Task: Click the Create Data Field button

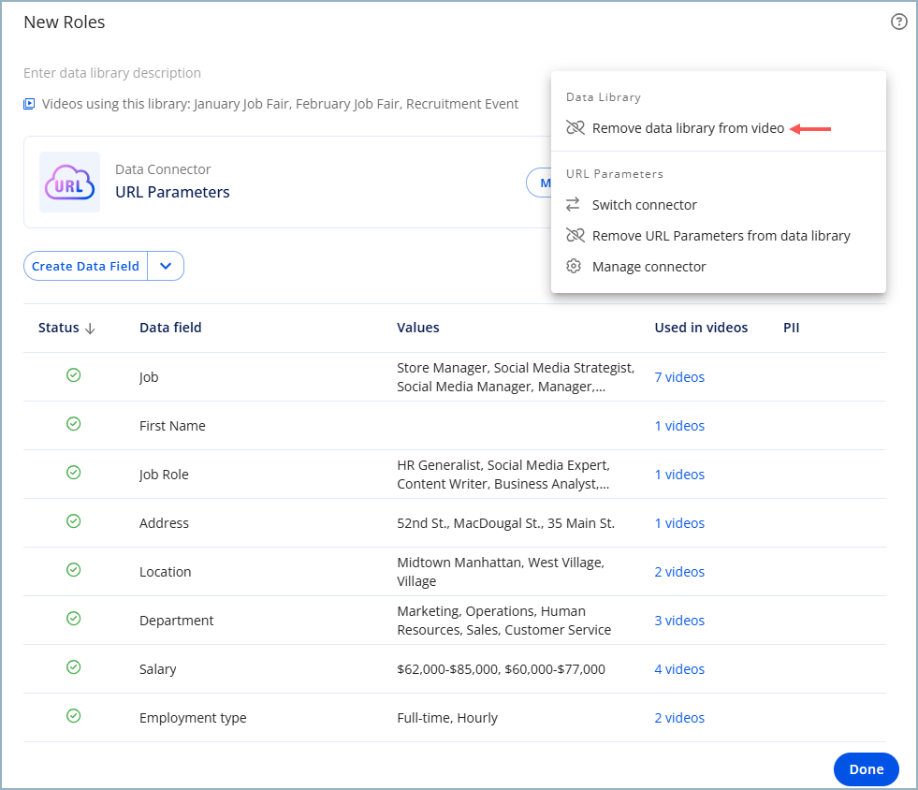Action: (x=85, y=266)
